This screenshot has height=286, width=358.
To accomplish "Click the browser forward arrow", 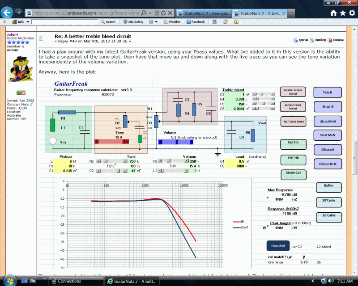I will 18,13.
